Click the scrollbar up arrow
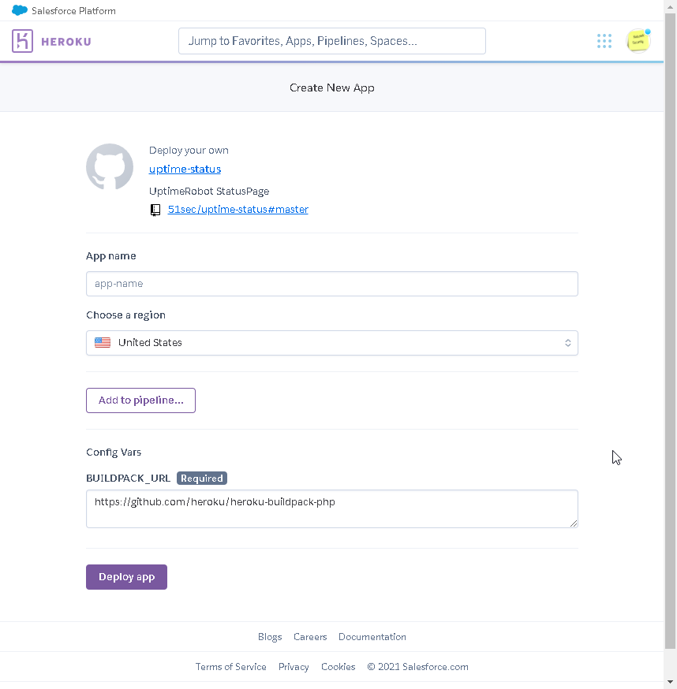Screen dimensions: 677x689 [x=670, y=6]
